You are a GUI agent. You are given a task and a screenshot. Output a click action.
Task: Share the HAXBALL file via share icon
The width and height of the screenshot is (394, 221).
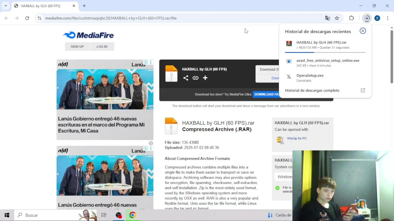click(186, 78)
